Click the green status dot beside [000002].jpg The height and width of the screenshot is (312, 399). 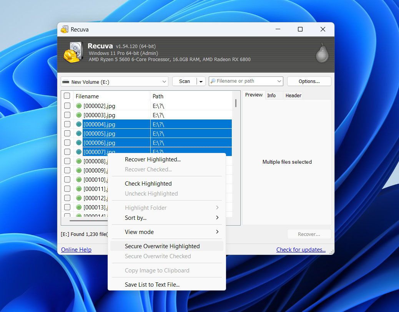click(78, 106)
